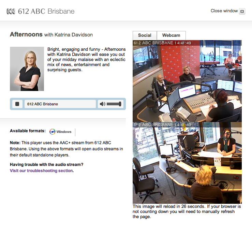The width and height of the screenshot is (252, 228).
Task: Switch to the Social tab
Action: pyautogui.click(x=145, y=35)
